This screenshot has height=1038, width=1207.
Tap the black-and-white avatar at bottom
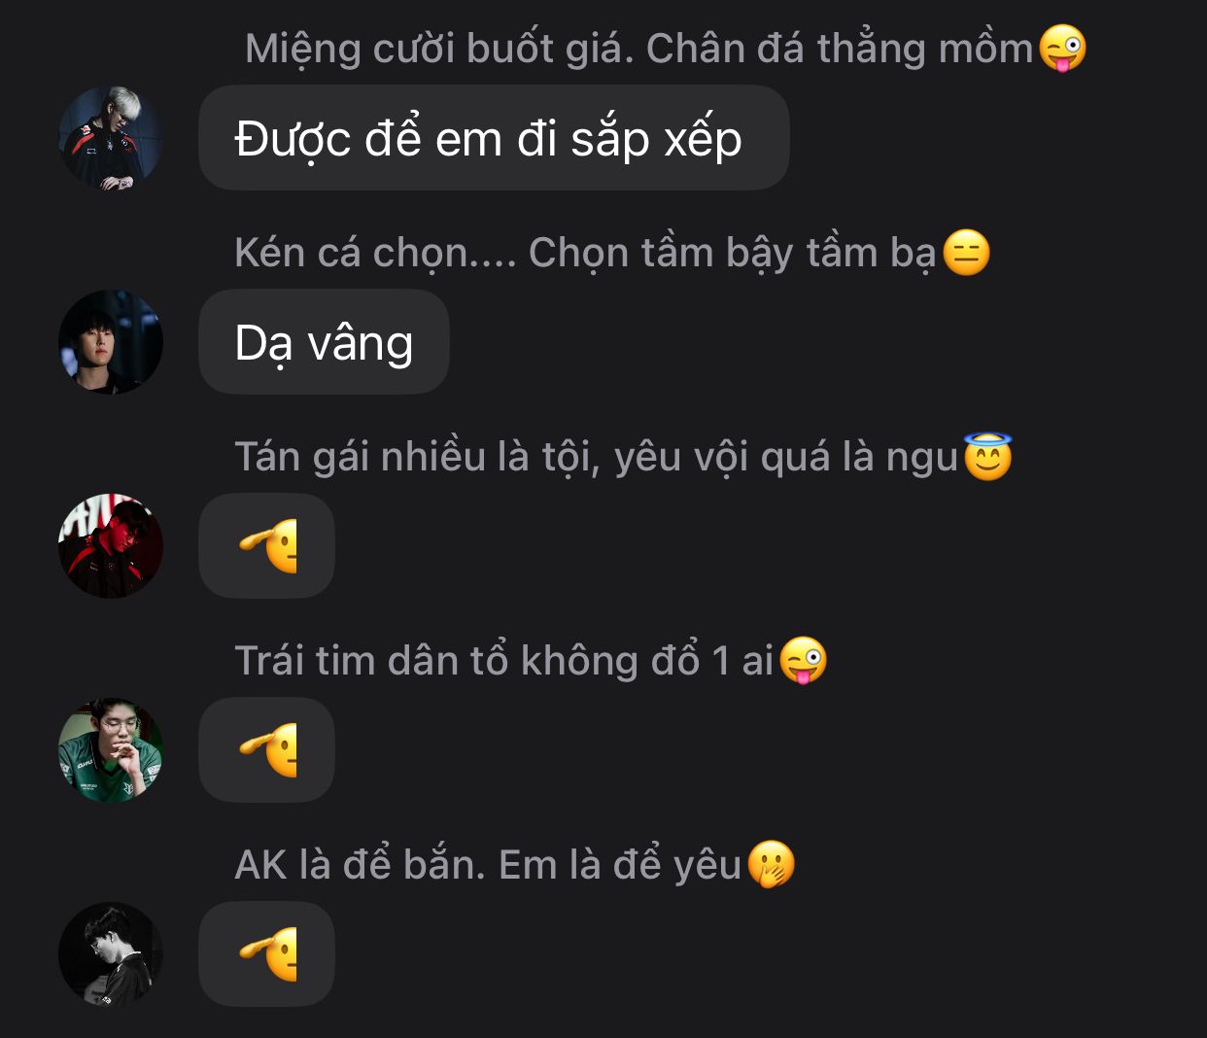click(x=111, y=954)
